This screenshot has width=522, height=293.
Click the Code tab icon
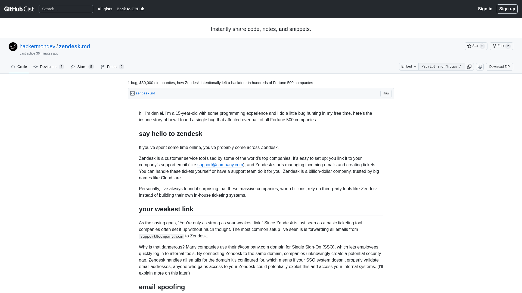(x=13, y=66)
